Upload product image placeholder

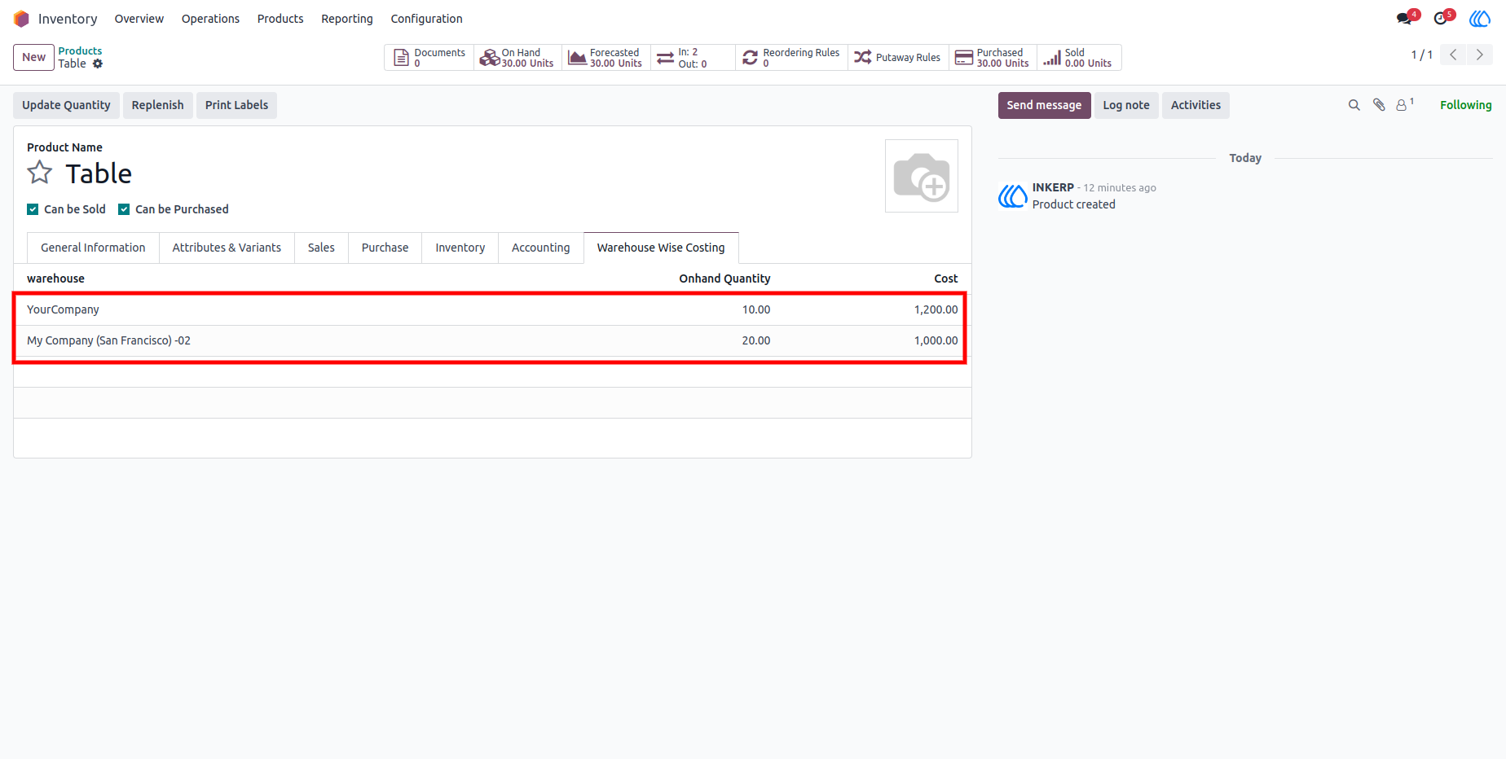tap(922, 176)
